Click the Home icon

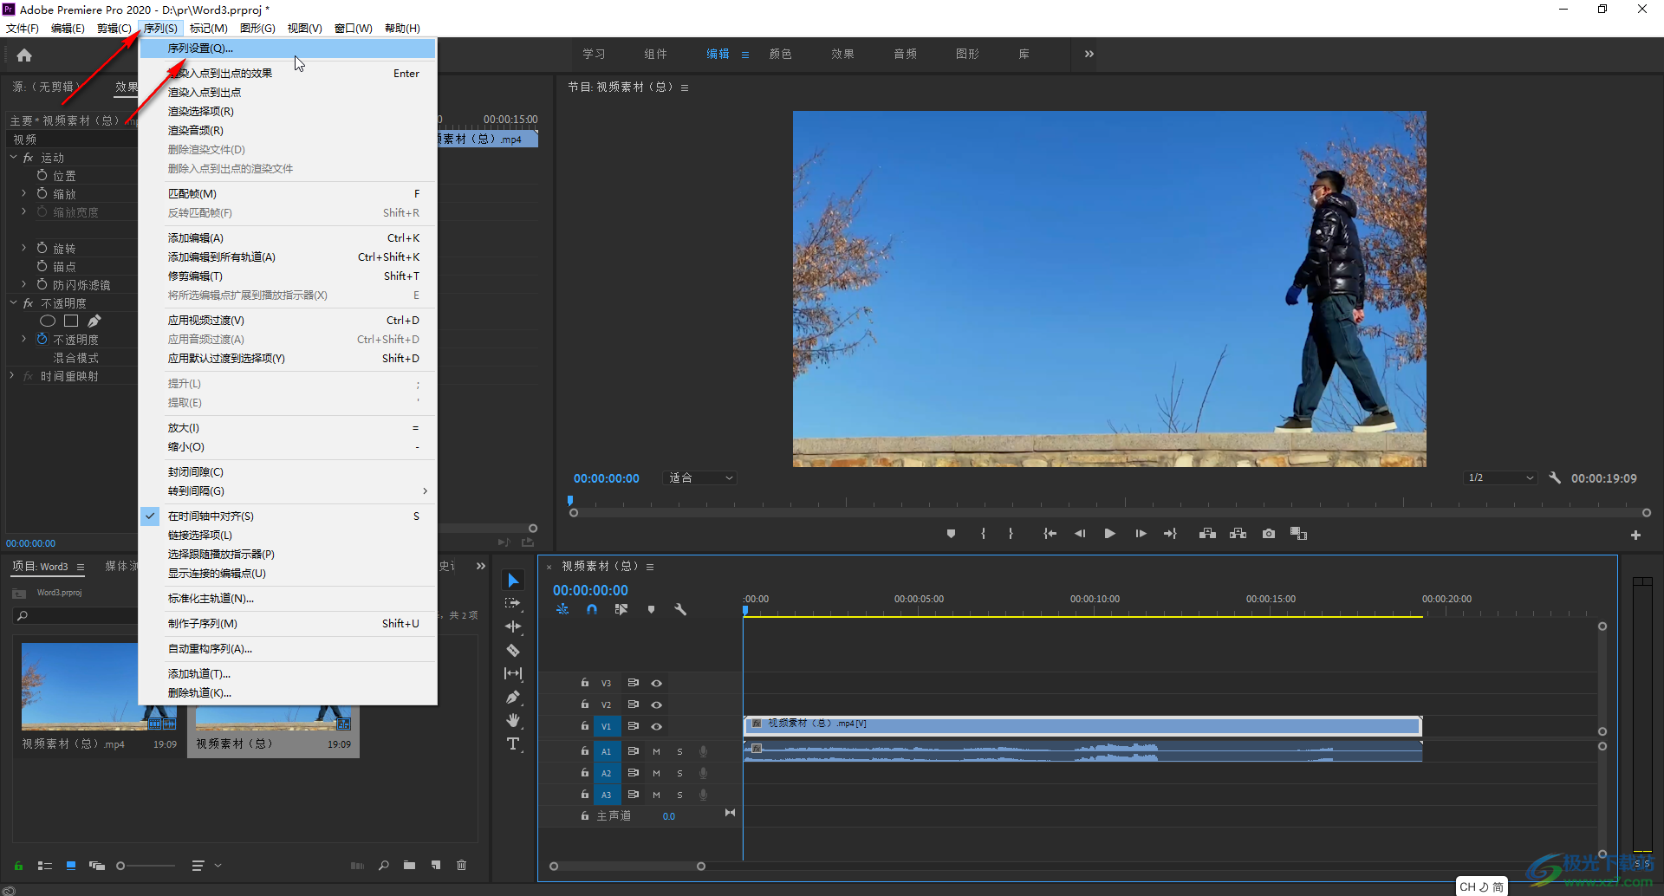pyautogui.click(x=24, y=55)
